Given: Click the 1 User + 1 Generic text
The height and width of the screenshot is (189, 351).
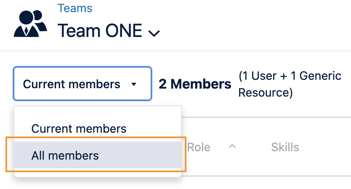Looking at the screenshot, I should pyautogui.click(x=290, y=76).
